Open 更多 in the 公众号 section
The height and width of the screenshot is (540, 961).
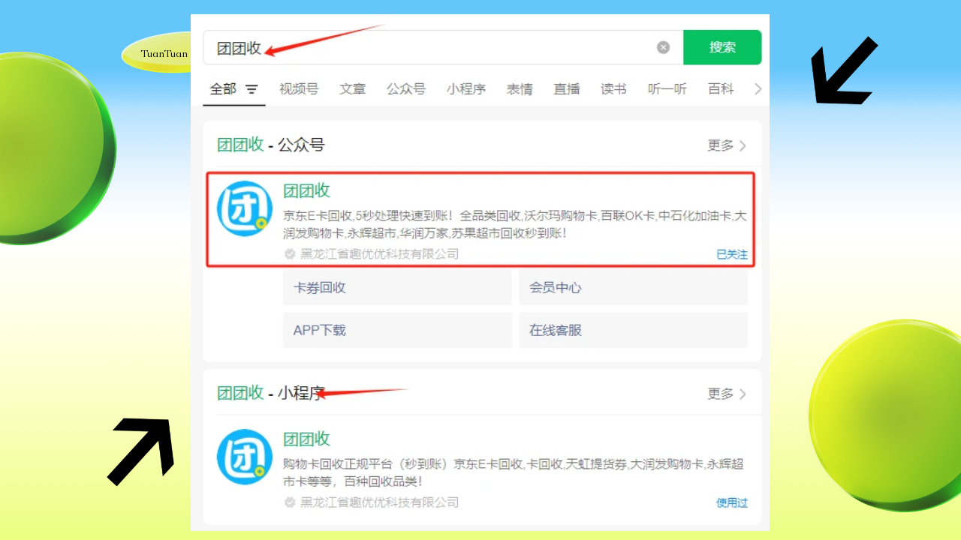pos(727,145)
